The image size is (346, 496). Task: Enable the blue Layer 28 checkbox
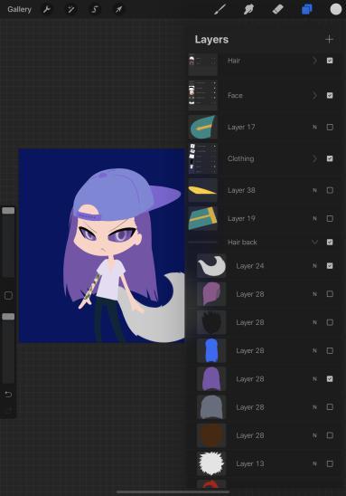coord(330,350)
